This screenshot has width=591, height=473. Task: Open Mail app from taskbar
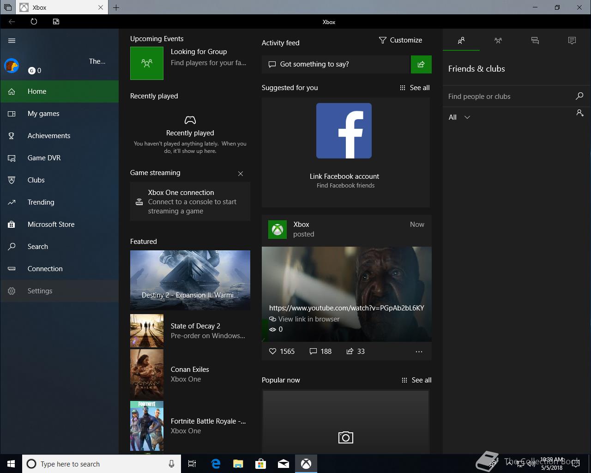tap(283, 464)
